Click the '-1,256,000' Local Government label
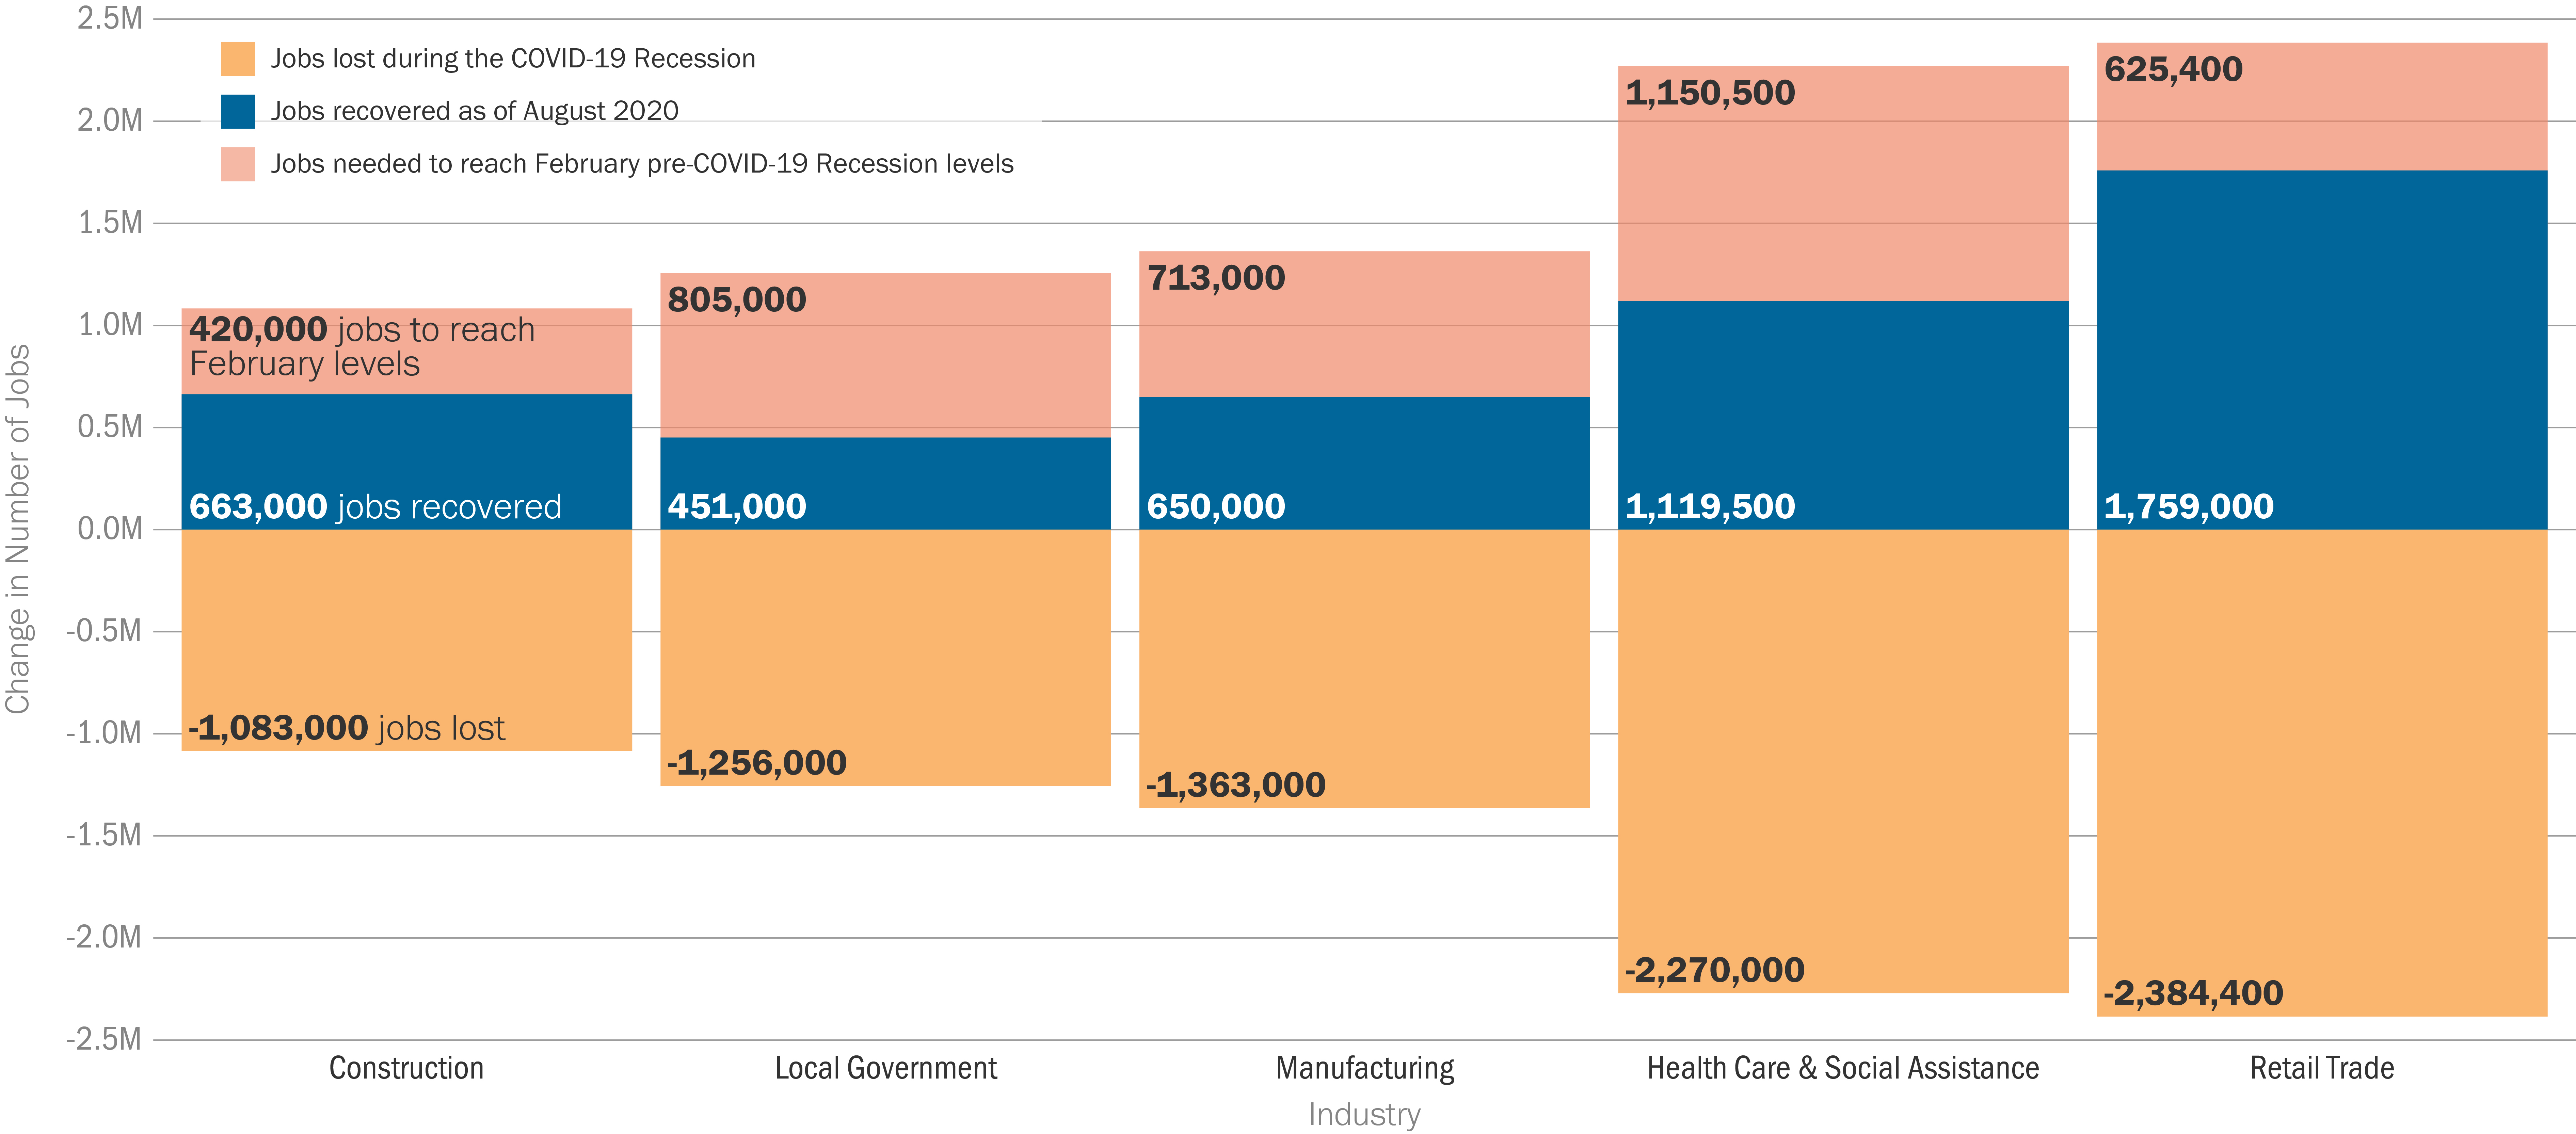Image resolution: width=2576 pixels, height=1134 pixels. point(757,763)
